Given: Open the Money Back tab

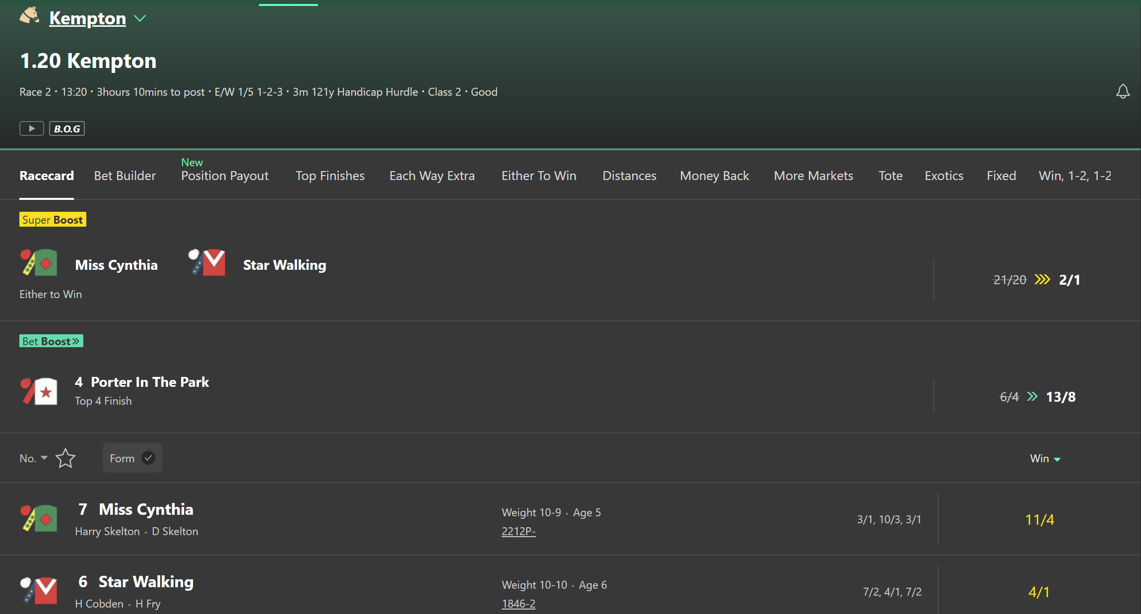Looking at the screenshot, I should tap(714, 176).
